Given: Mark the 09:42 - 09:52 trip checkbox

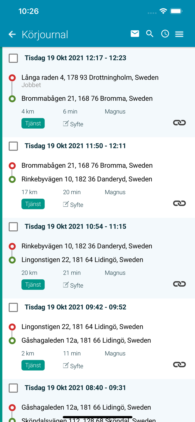Looking at the screenshot, I should (x=13, y=307).
